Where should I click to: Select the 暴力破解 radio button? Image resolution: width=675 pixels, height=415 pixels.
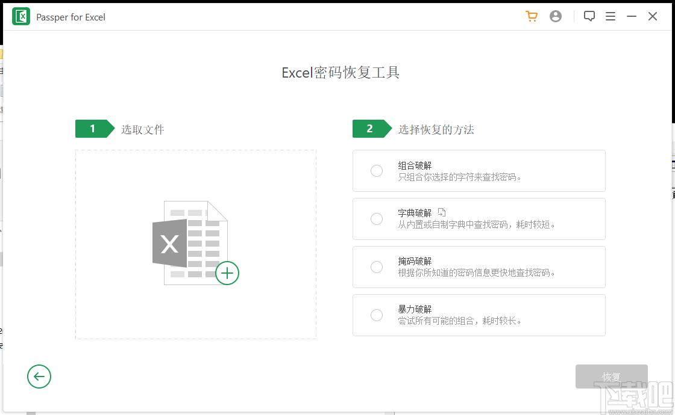376,315
